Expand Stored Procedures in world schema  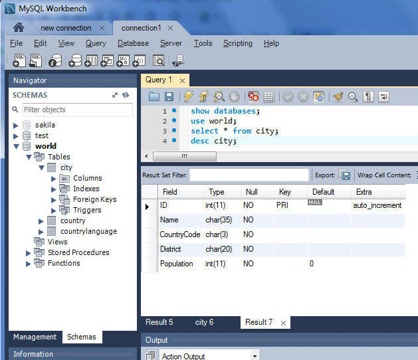click(29, 253)
